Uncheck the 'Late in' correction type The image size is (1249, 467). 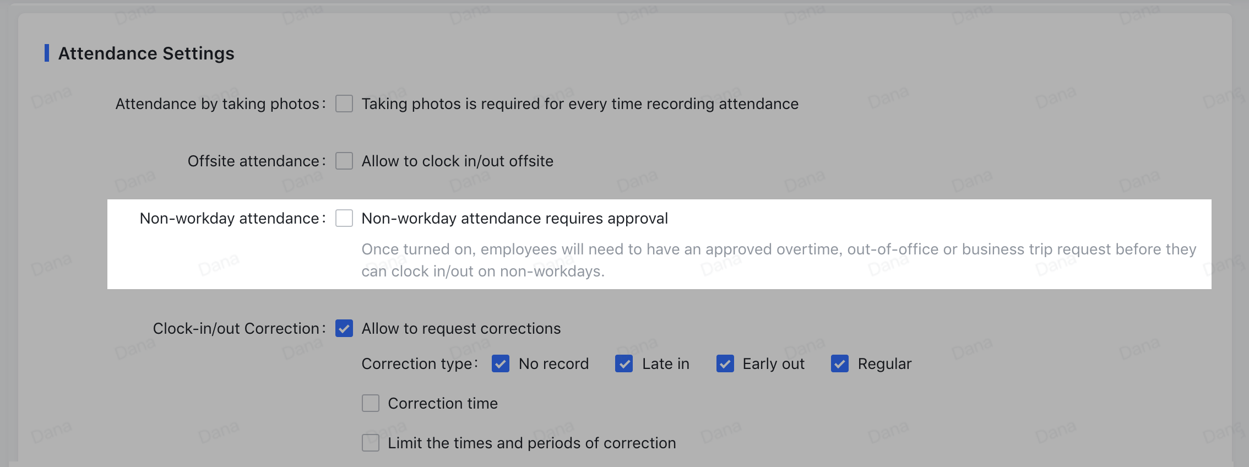(624, 363)
